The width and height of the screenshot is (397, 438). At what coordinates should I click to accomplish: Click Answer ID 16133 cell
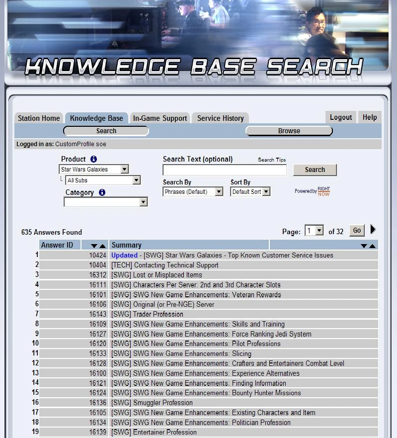tap(74, 353)
